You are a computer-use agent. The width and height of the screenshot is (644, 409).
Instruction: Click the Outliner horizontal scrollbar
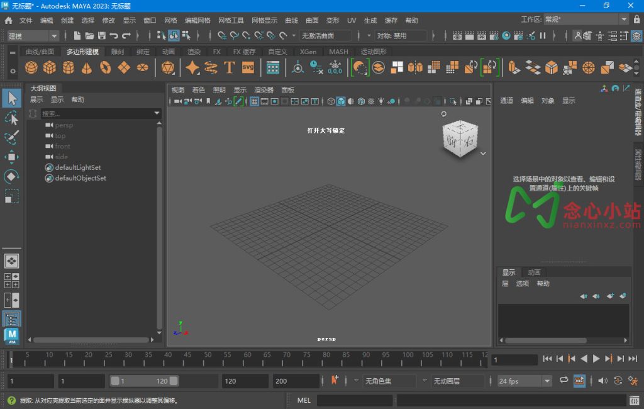point(91,340)
